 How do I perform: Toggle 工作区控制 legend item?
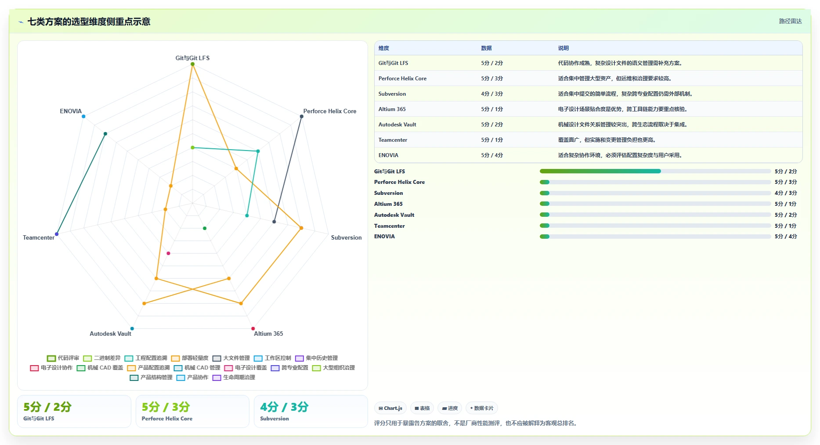pos(272,358)
